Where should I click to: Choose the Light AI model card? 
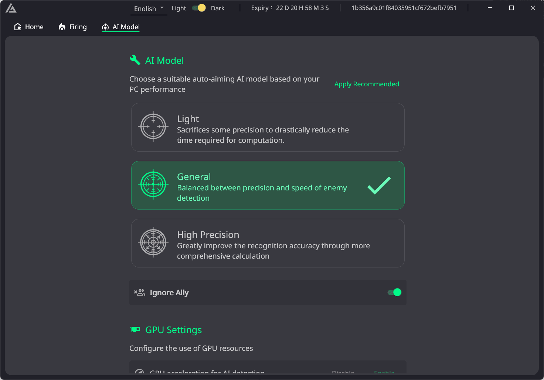268,127
